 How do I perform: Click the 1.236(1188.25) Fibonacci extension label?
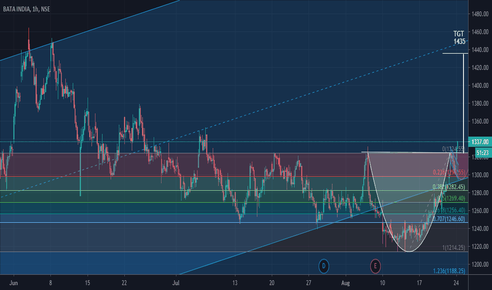pos(449,271)
